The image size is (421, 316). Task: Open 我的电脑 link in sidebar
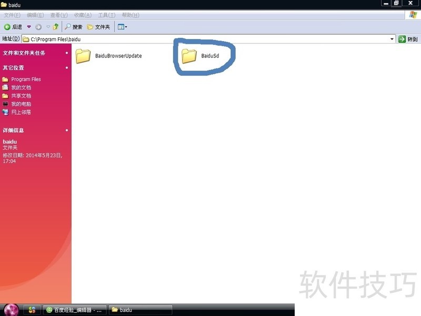point(21,104)
